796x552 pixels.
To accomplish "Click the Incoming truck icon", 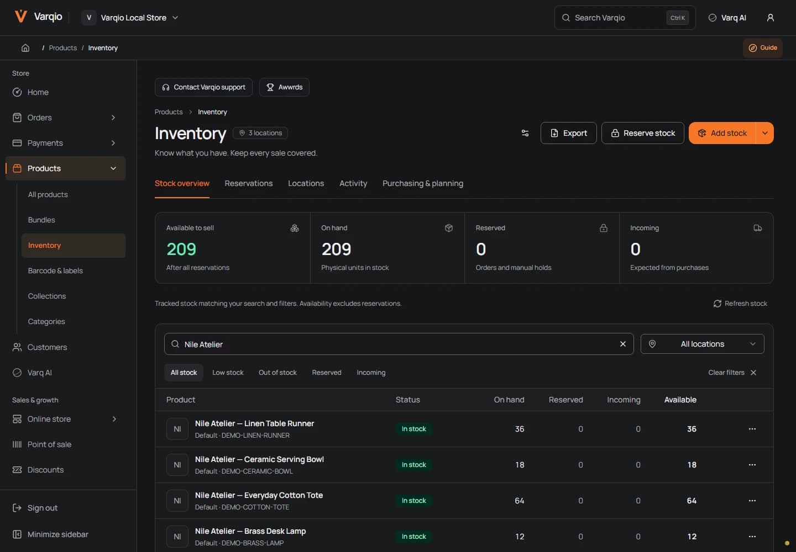I will (758, 228).
